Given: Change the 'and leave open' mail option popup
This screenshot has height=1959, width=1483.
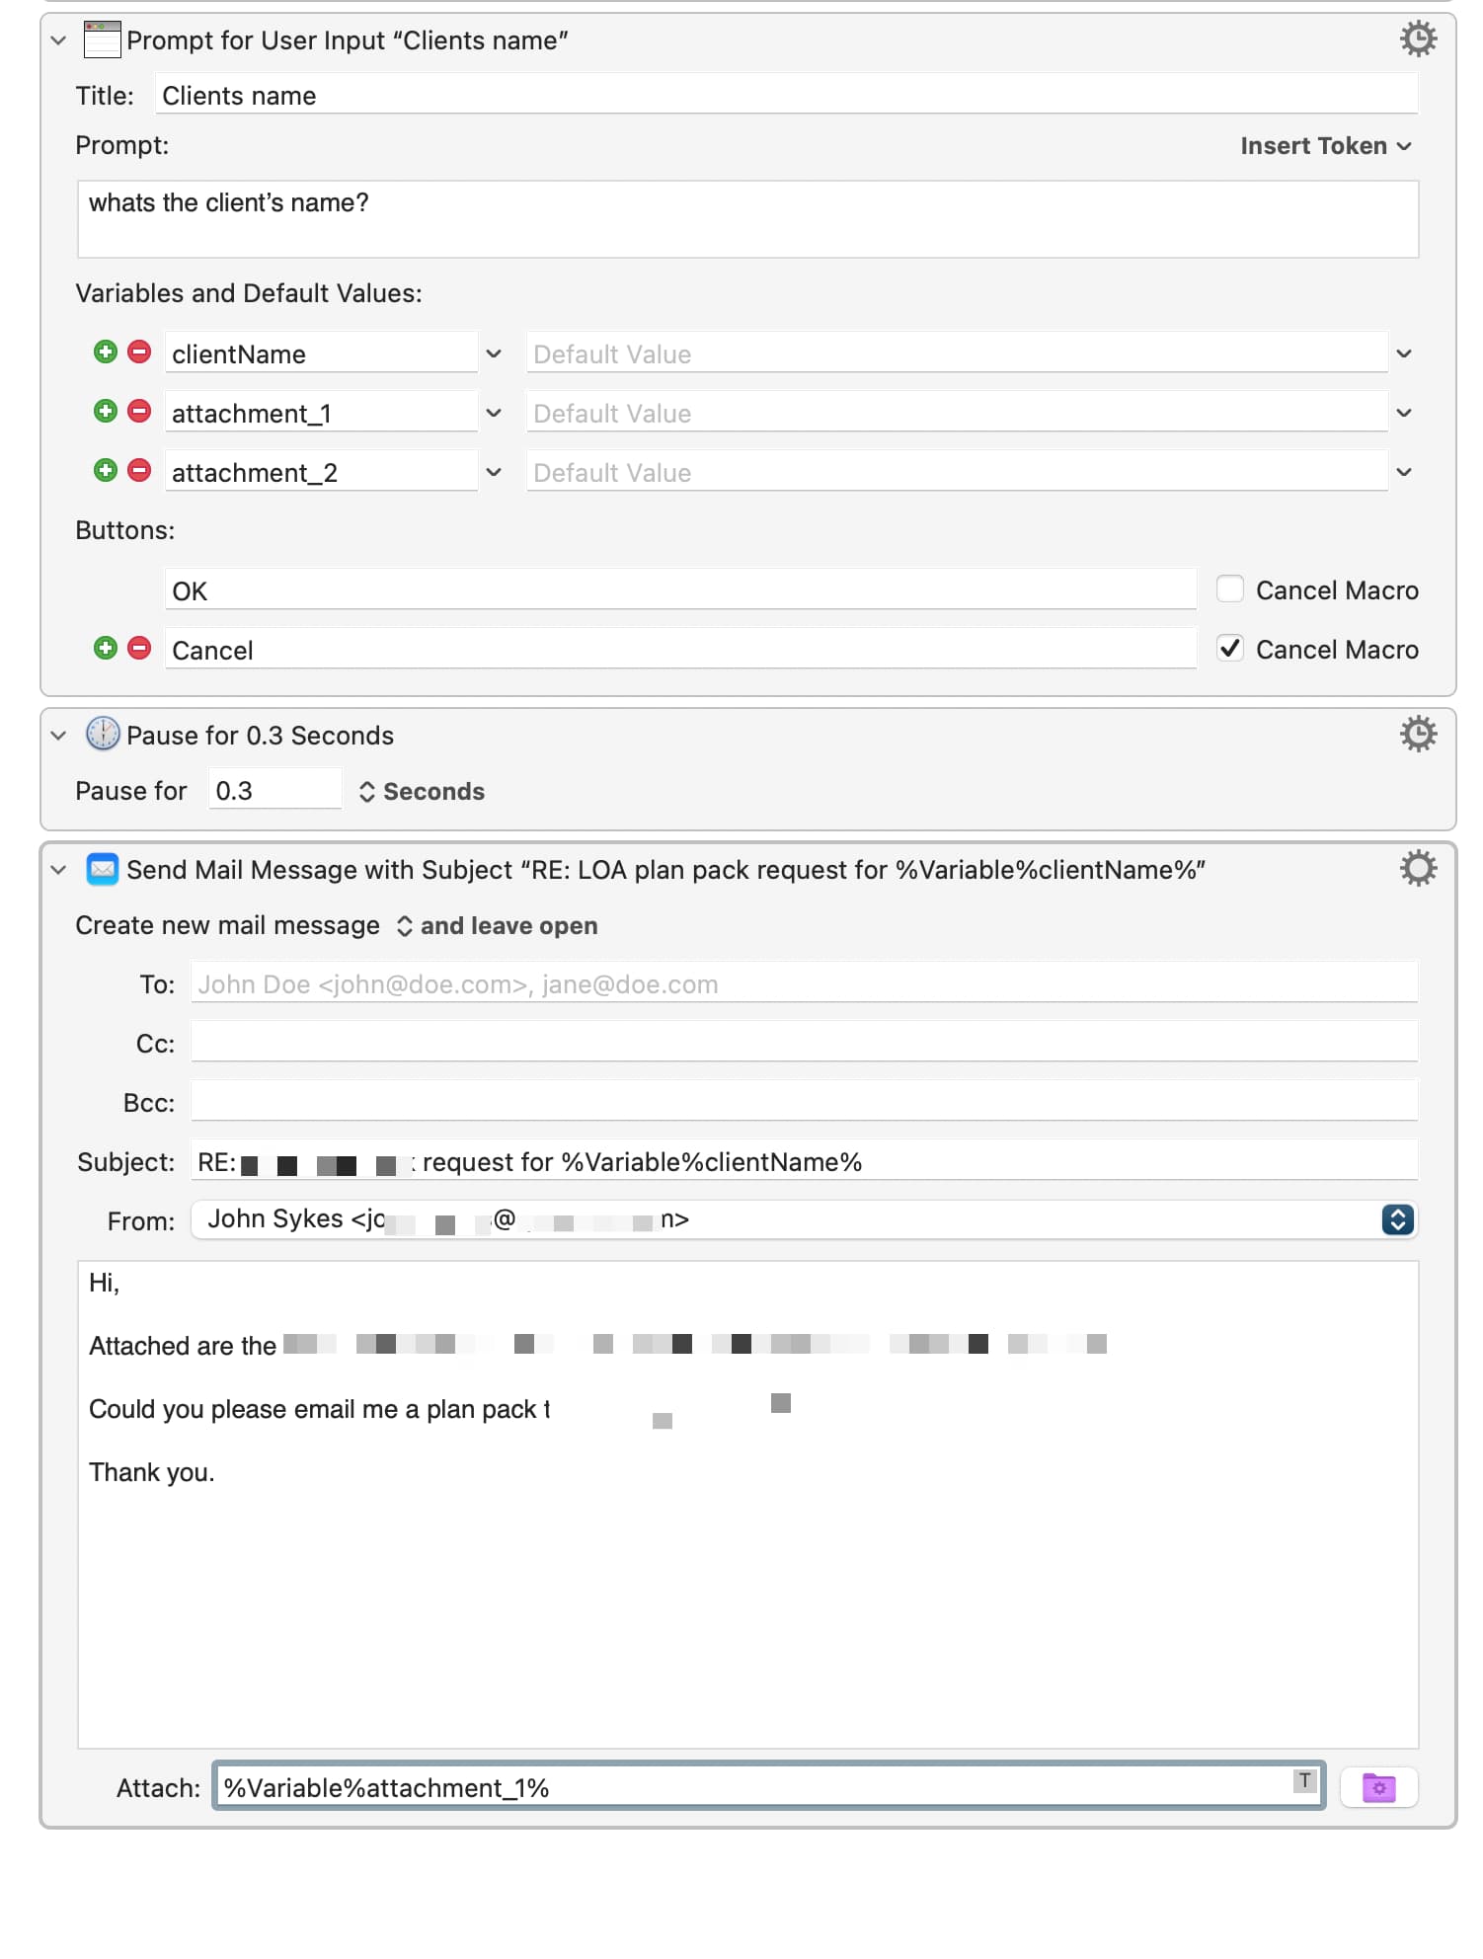Looking at the screenshot, I should click(x=498, y=926).
